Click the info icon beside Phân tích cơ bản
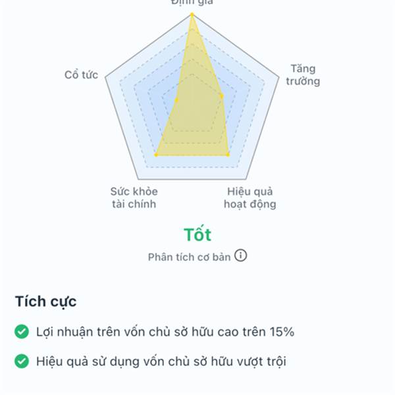395x395 pixels. (x=241, y=256)
